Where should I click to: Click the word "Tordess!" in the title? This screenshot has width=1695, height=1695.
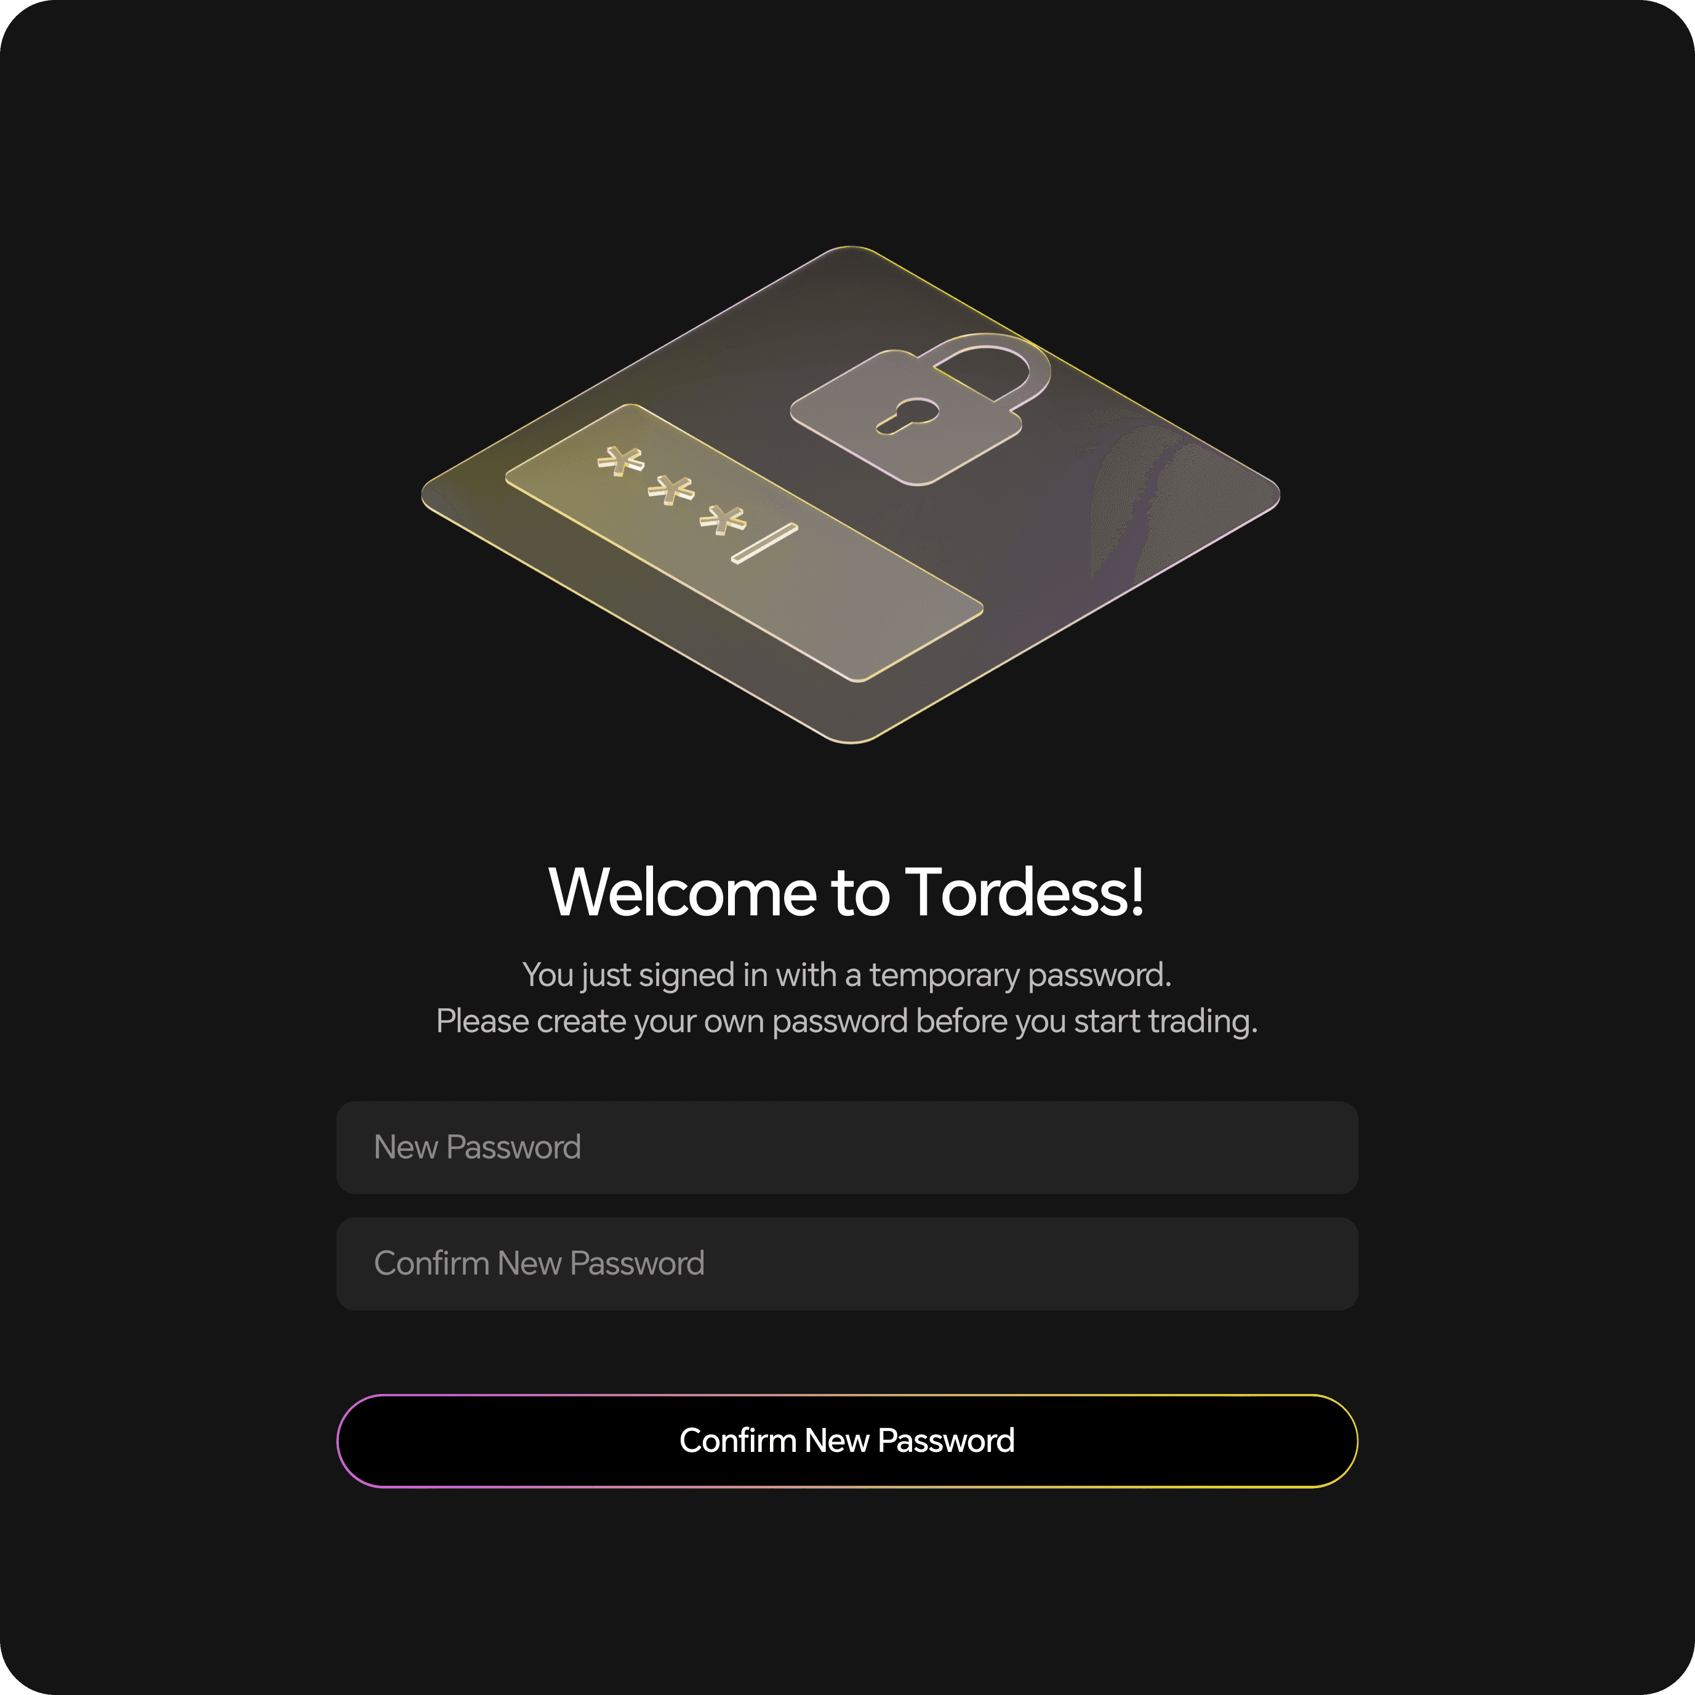(x=1025, y=892)
